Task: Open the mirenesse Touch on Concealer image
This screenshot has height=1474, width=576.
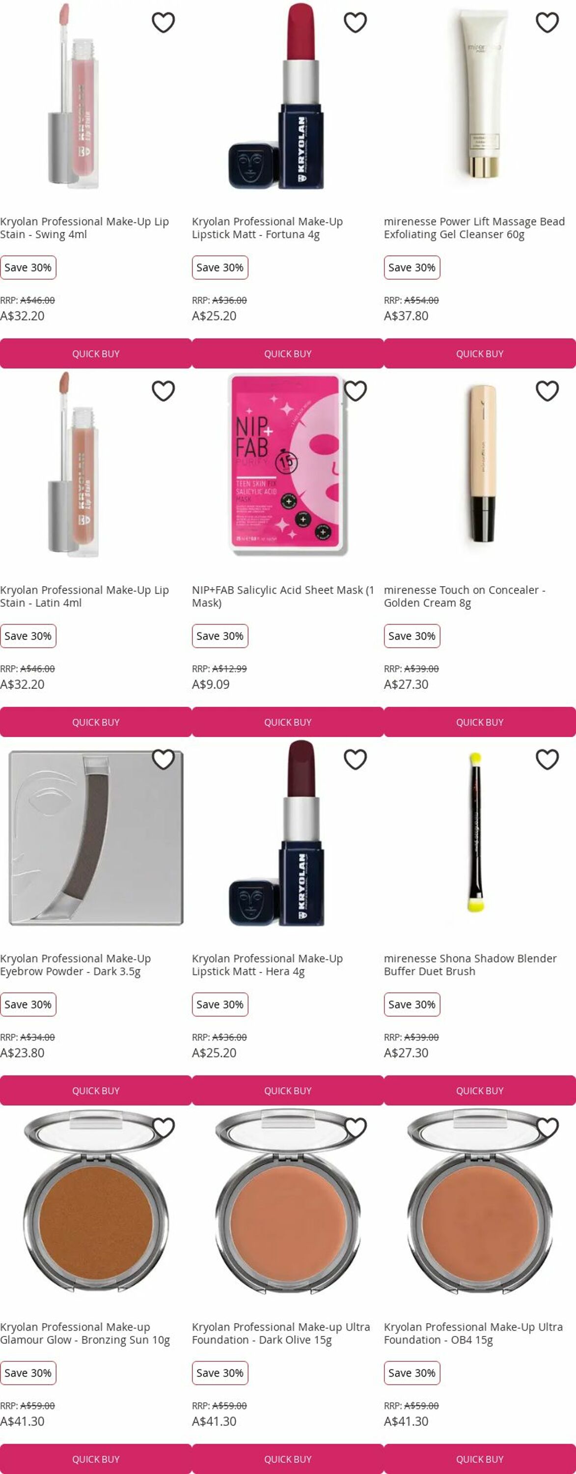Action: click(479, 463)
